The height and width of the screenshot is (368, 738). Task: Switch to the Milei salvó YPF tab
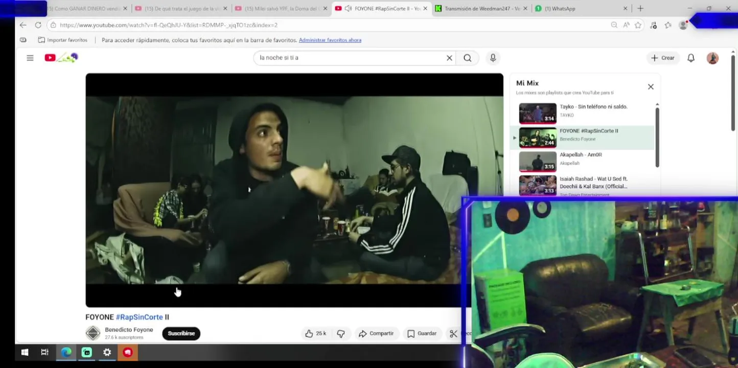pos(281,9)
